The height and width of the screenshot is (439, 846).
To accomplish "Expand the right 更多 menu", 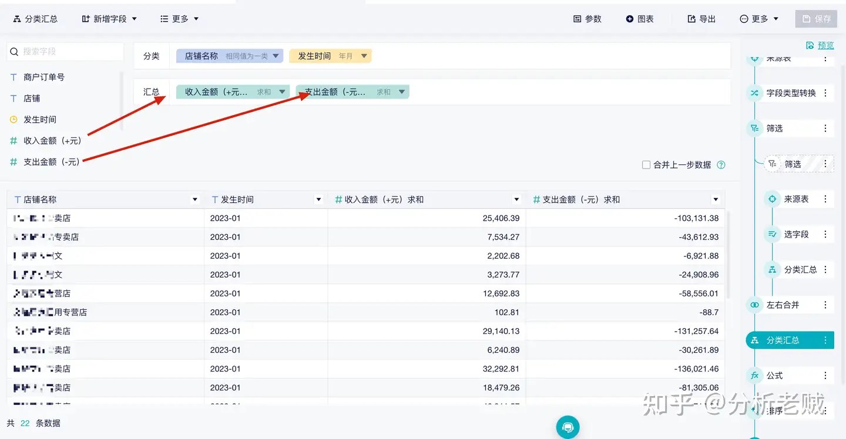I will point(759,19).
